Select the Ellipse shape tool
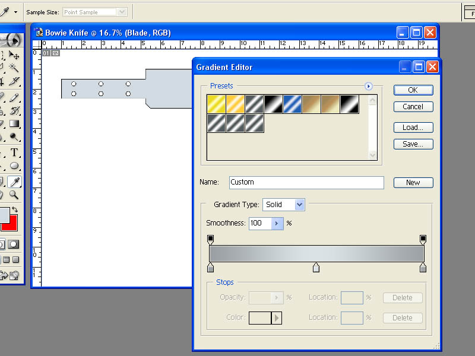Screen dimensions: 475x356 click(14, 166)
